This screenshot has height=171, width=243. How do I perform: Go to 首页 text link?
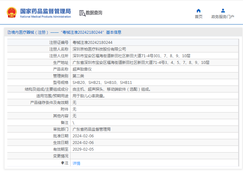pos(199,17)
